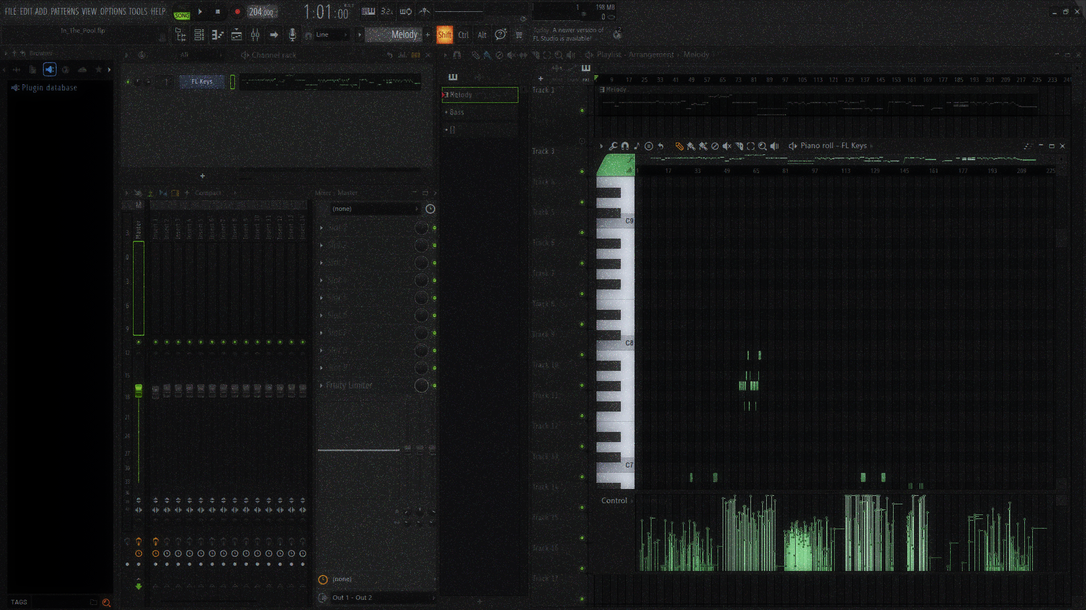Click the Record button
Image resolution: width=1086 pixels, height=610 pixels.
[237, 12]
